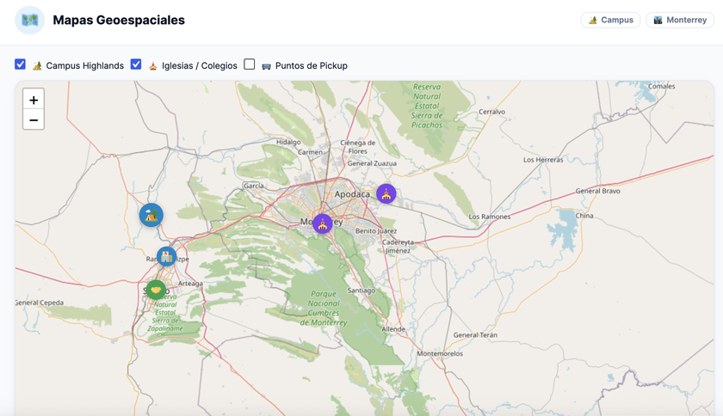Click the Iglesias / Colegios label text
The image size is (723, 416).
[x=199, y=66]
